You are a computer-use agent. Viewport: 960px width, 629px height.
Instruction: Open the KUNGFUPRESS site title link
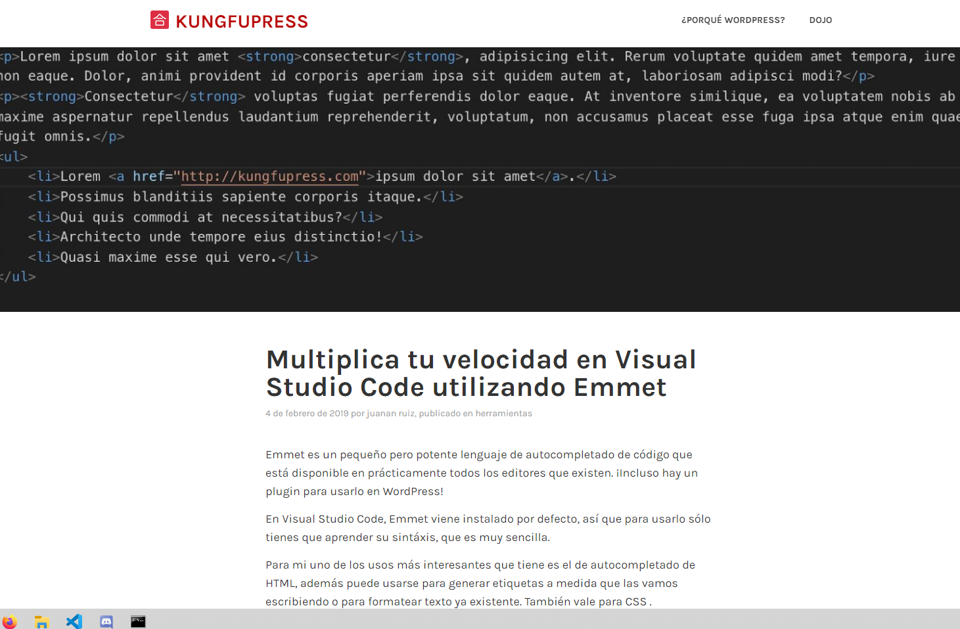tap(242, 22)
